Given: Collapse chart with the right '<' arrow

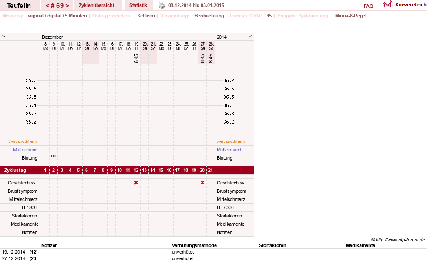Looking at the screenshot, I should point(251,36).
